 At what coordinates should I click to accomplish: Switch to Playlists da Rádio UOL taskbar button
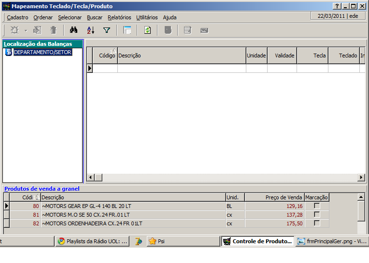click(x=92, y=241)
